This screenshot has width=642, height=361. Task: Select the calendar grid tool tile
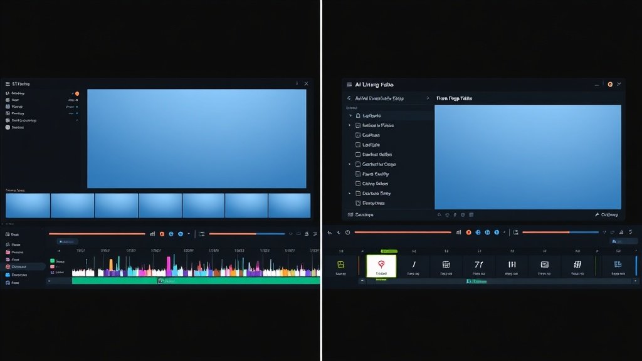(446, 266)
